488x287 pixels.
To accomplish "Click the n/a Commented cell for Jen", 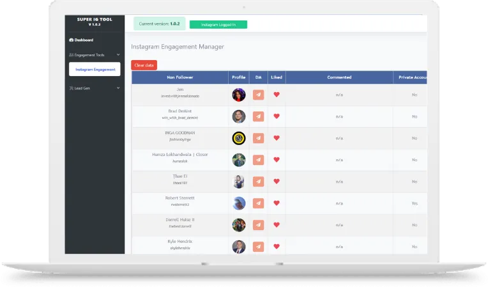I will tap(339, 95).
